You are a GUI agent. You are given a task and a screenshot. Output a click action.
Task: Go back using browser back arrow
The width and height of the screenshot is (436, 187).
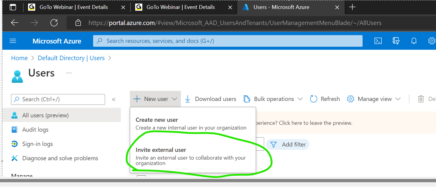point(15,23)
